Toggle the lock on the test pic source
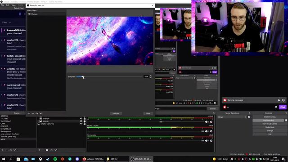Image resolution: width=288 pixels, height=162 pixels. pos(85,121)
